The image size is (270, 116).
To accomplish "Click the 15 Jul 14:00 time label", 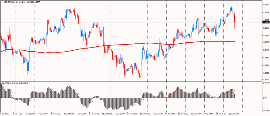I will 145,114.
